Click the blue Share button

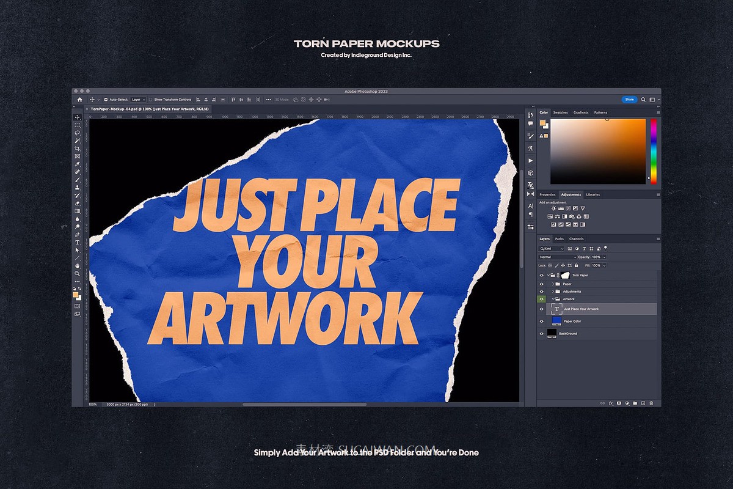pos(629,99)
